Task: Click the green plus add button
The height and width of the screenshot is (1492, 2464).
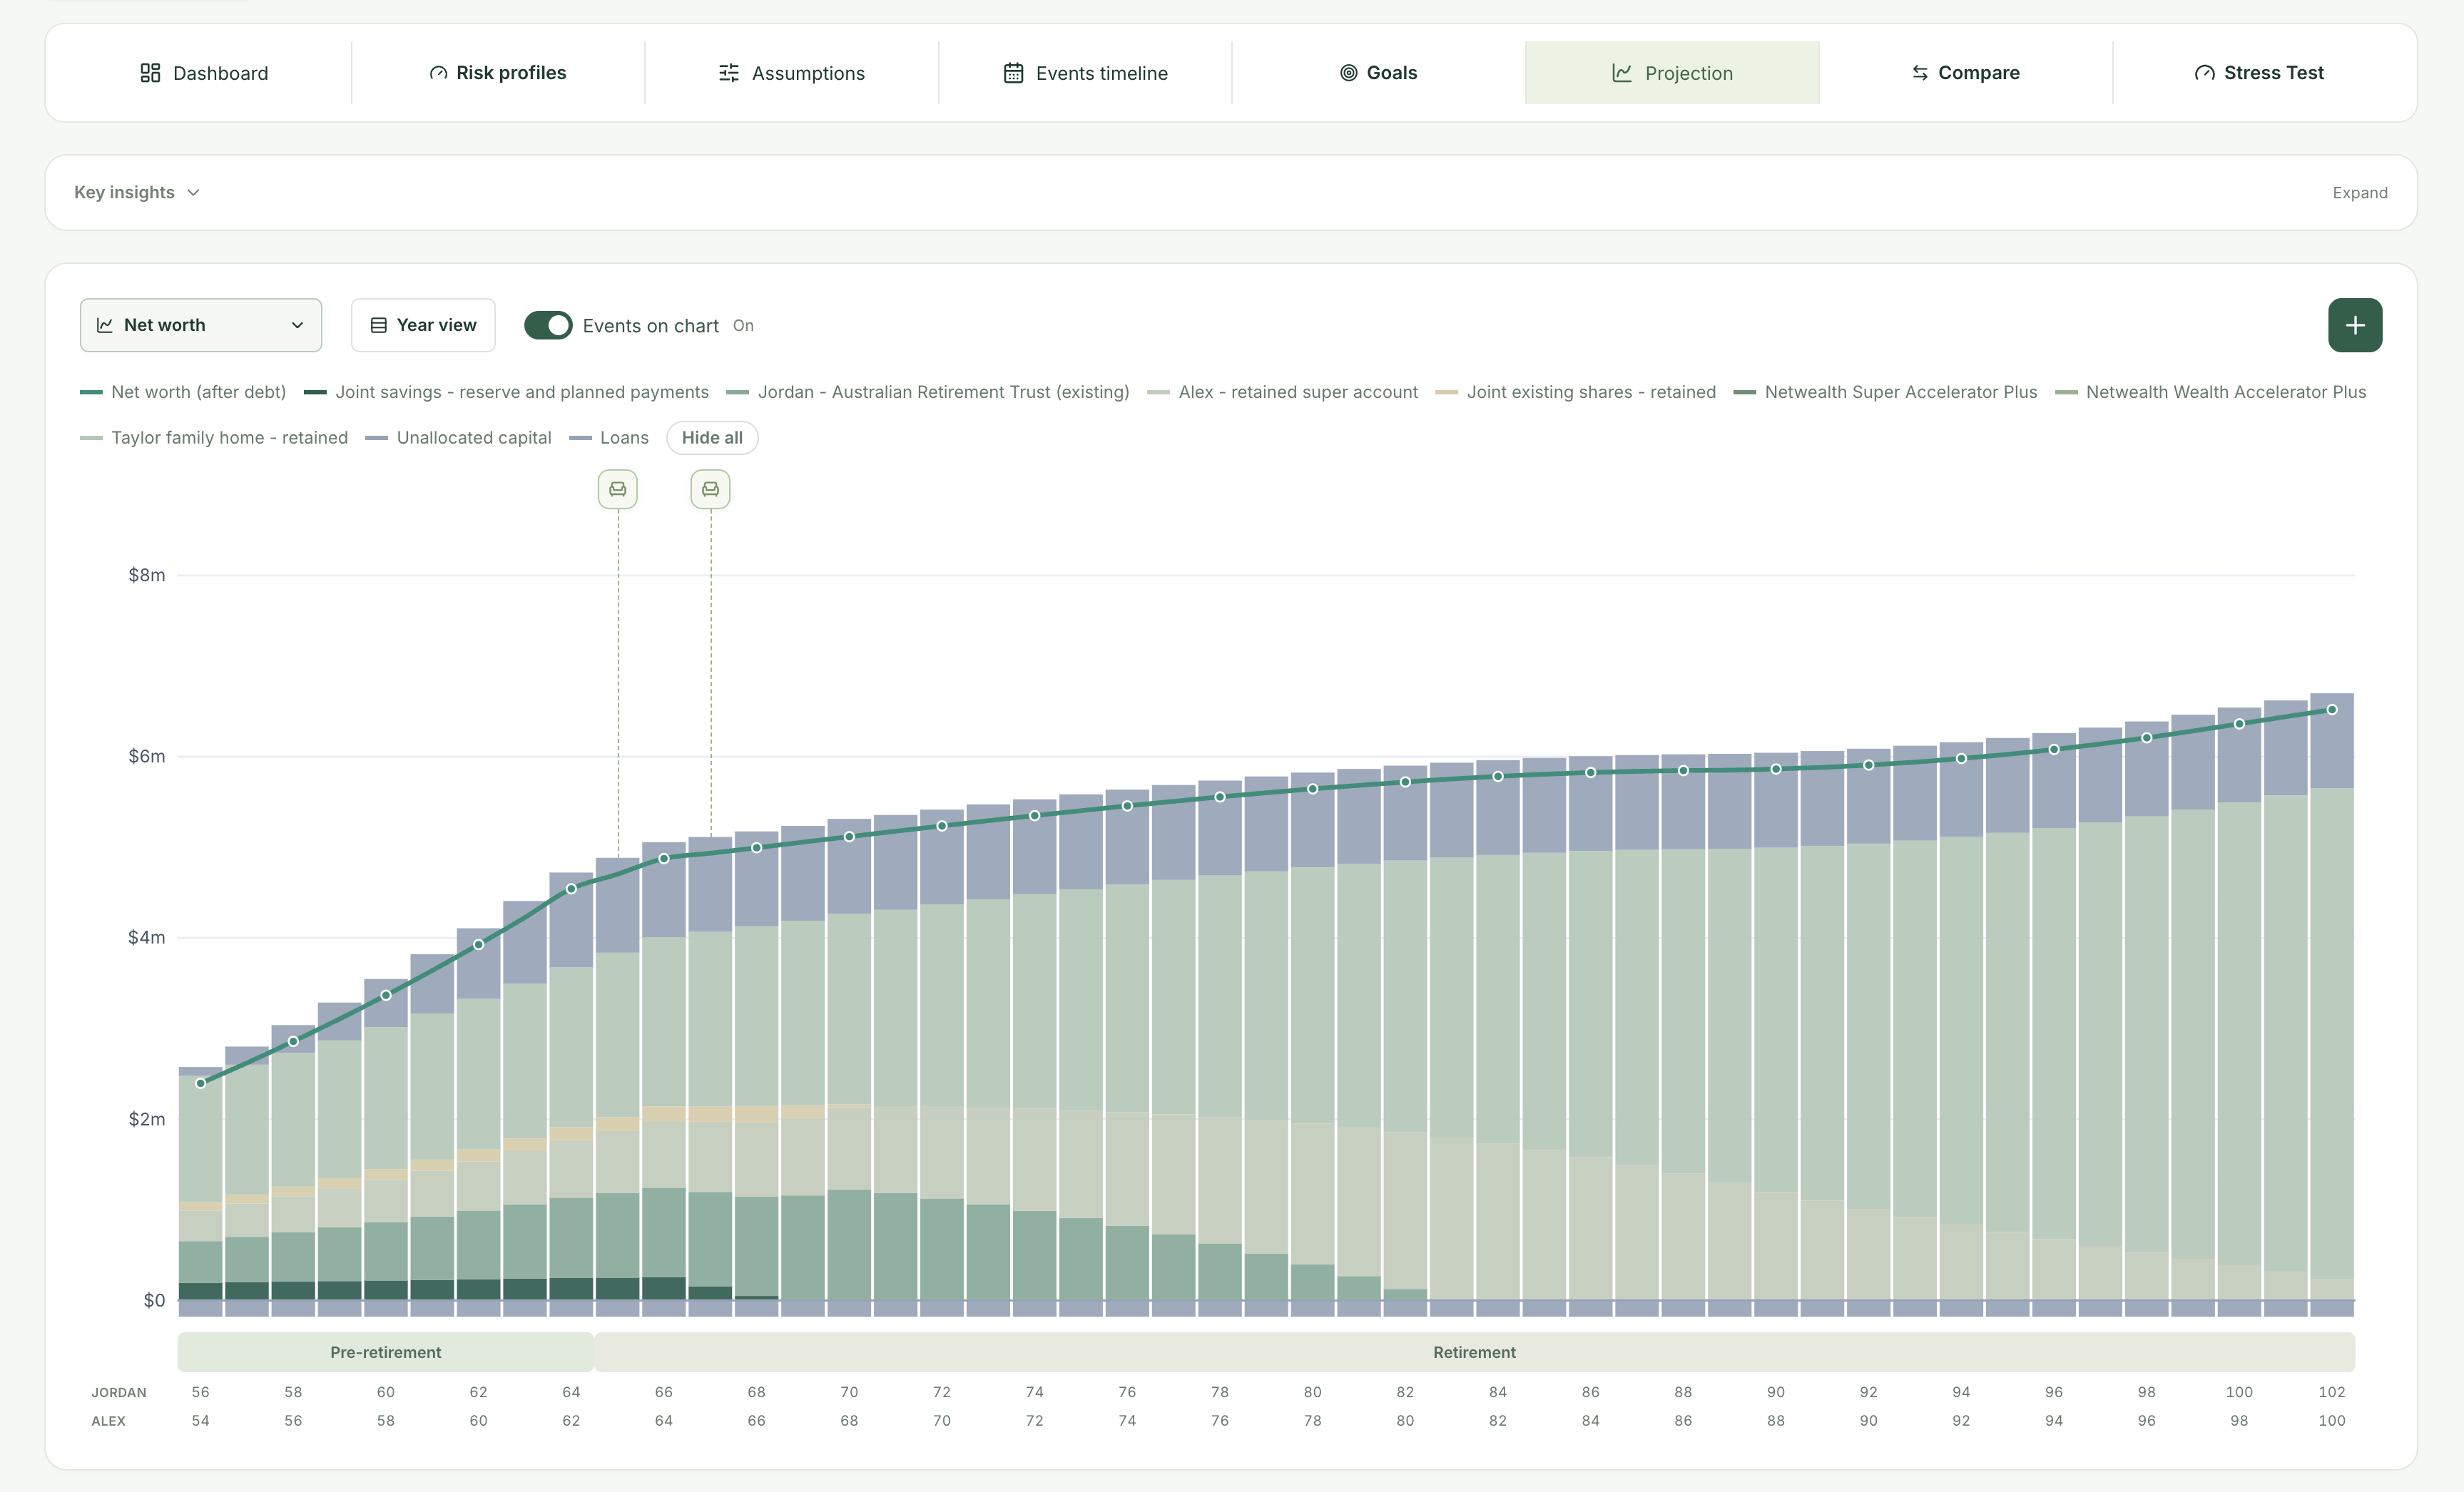Action: pos(2355,325)
